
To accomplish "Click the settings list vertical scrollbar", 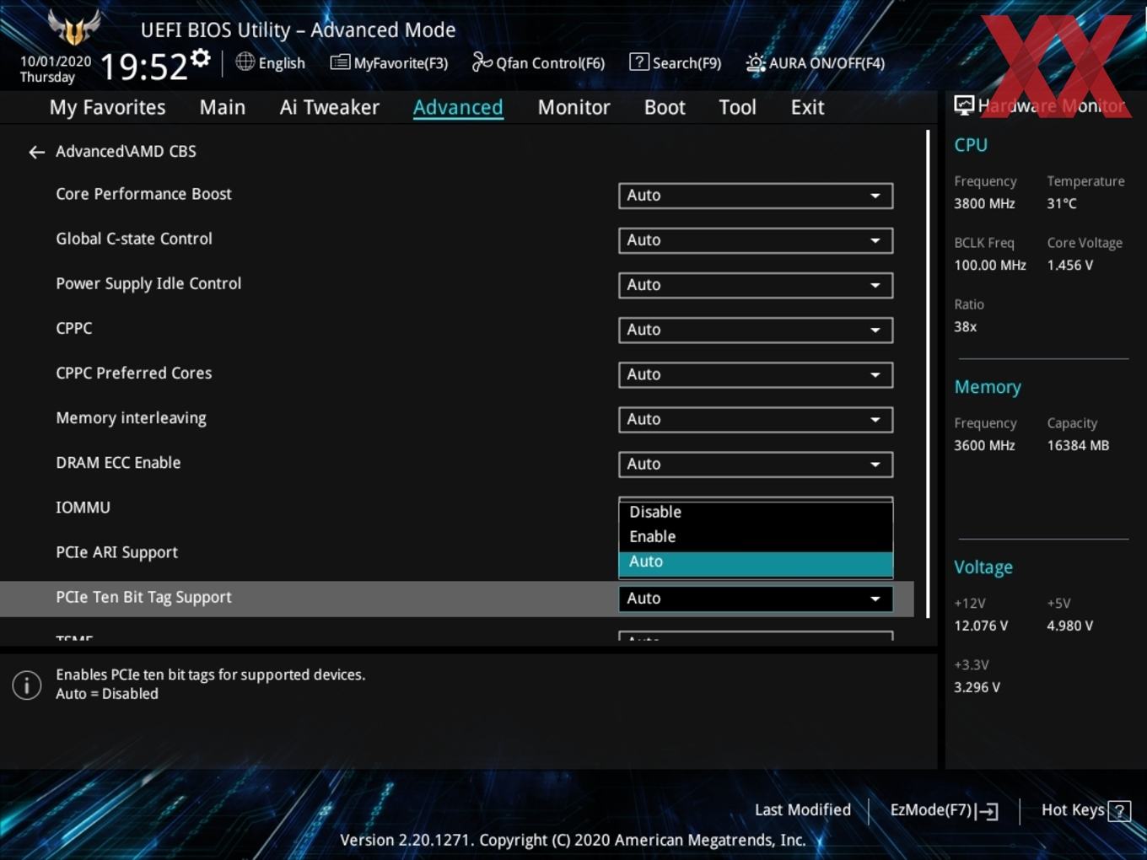I will point(928,374).
